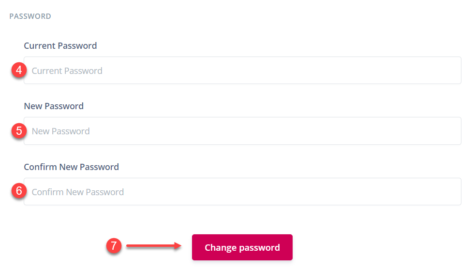Click the word "Change" on the magenta button
The width and height of the screenshot is (474, 271).
(220, 248)
